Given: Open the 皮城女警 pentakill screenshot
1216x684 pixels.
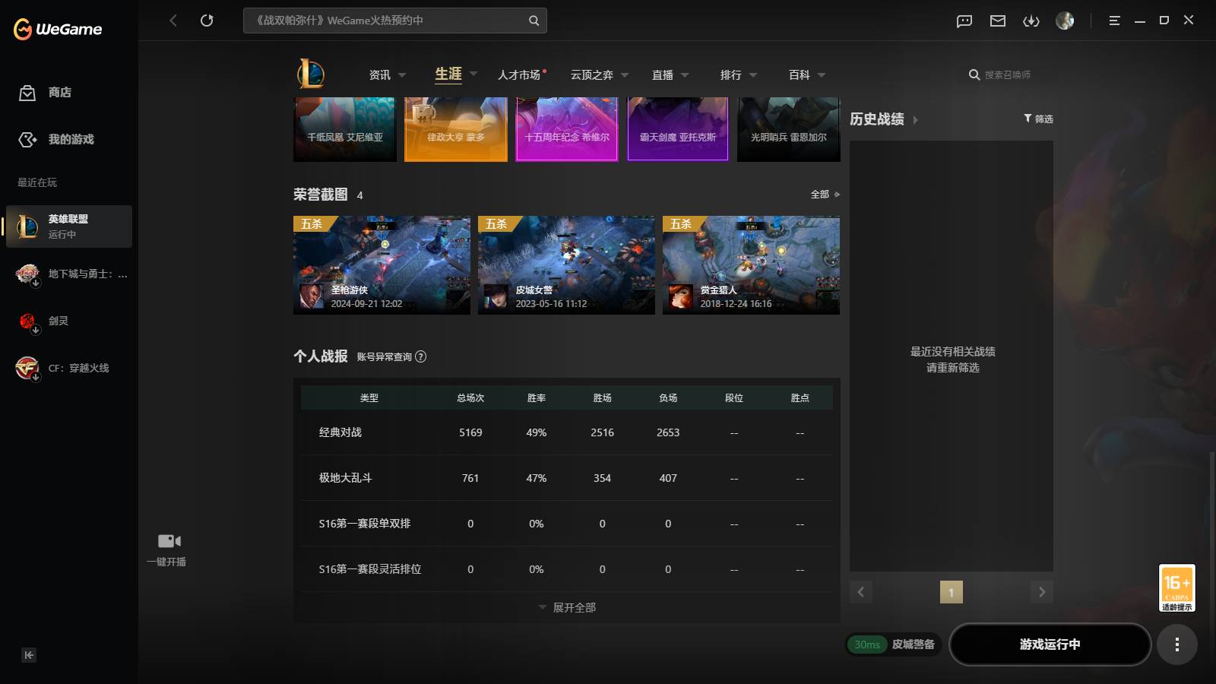Looking at the screenshot, I should click(566, 265).
